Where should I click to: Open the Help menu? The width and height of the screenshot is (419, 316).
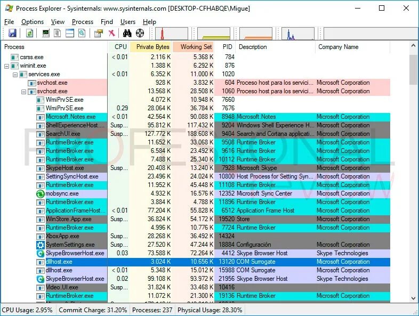tap(149, 22)
